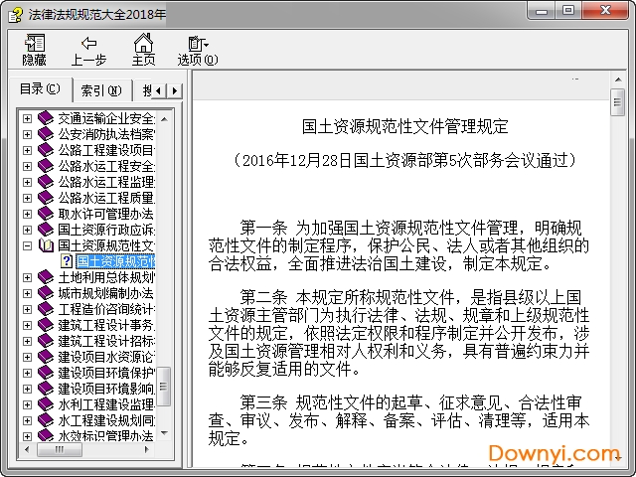
Task: Switch to the 目录 contents tab
Action: click(39, 89)
